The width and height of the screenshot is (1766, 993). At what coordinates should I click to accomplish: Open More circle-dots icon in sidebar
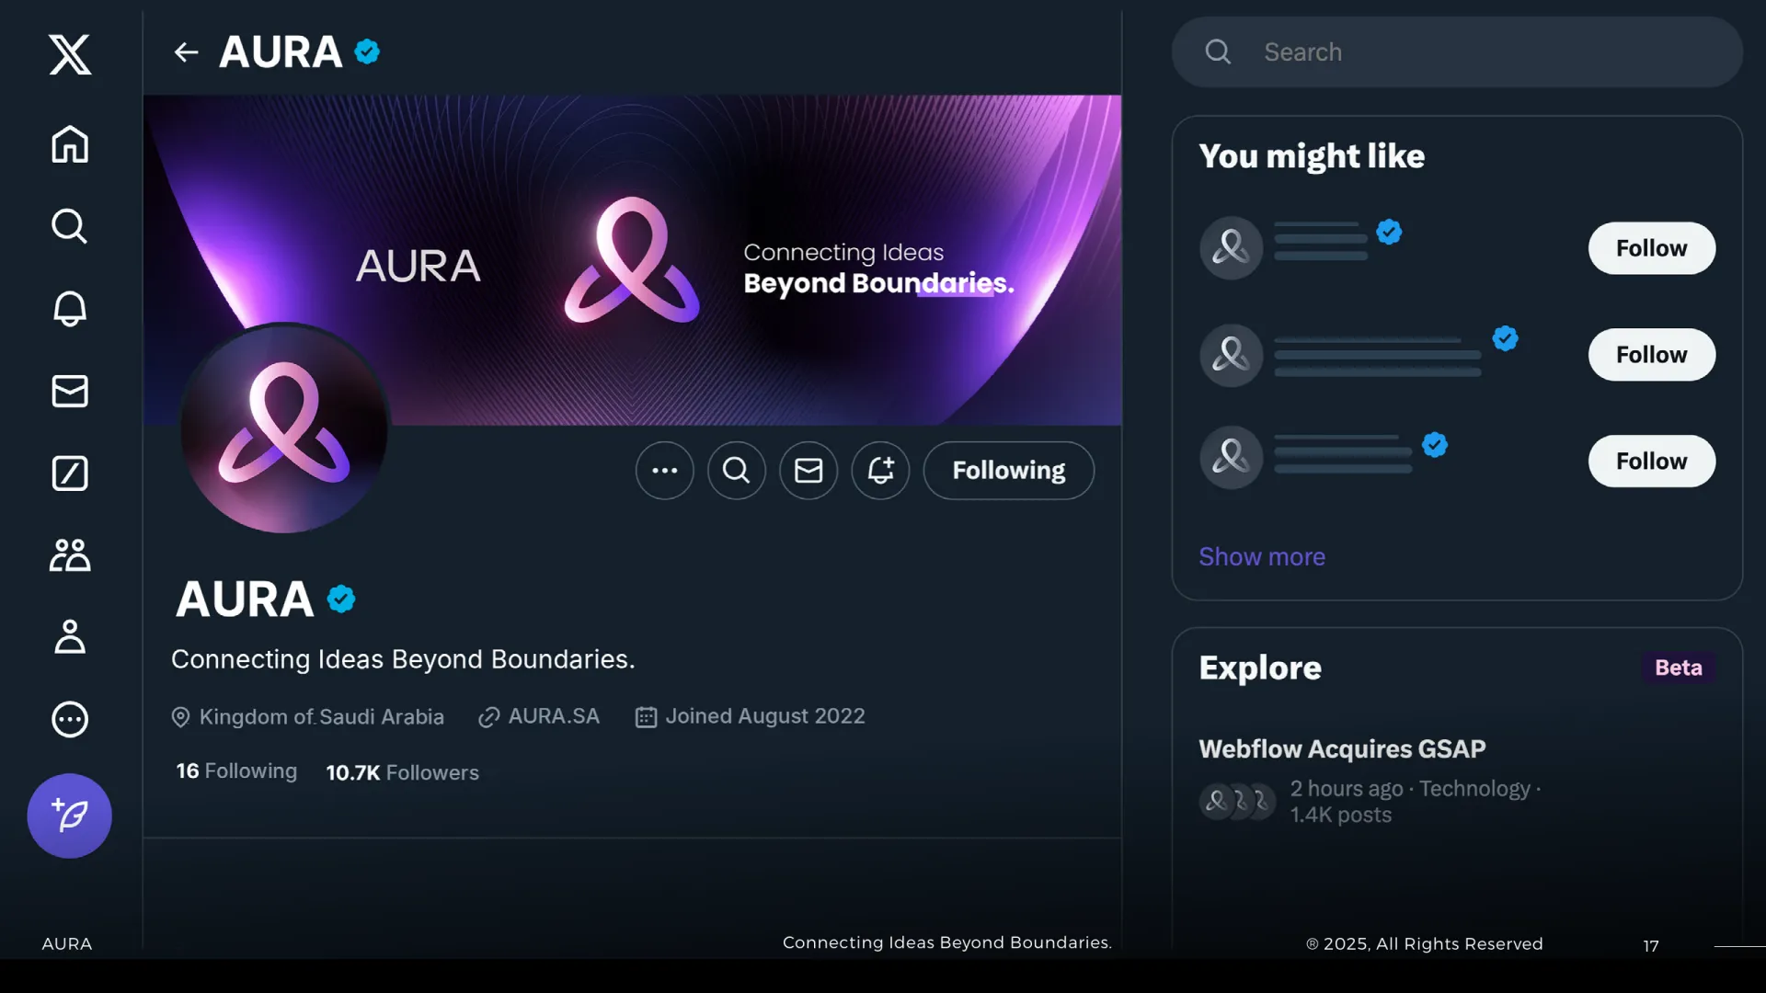point(70,719)
